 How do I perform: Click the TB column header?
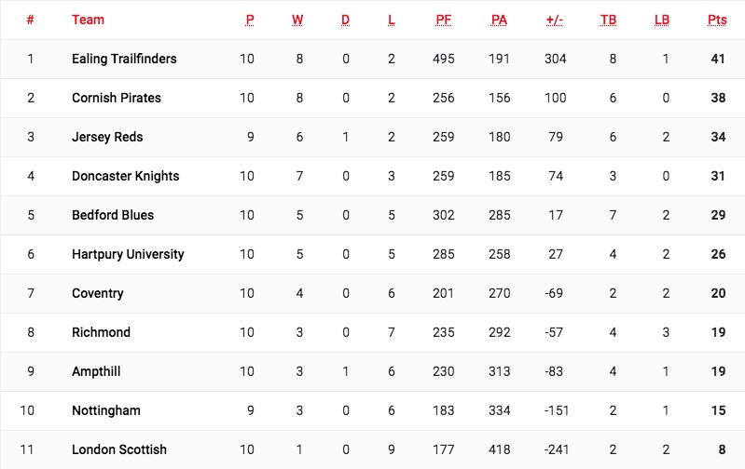609,20
